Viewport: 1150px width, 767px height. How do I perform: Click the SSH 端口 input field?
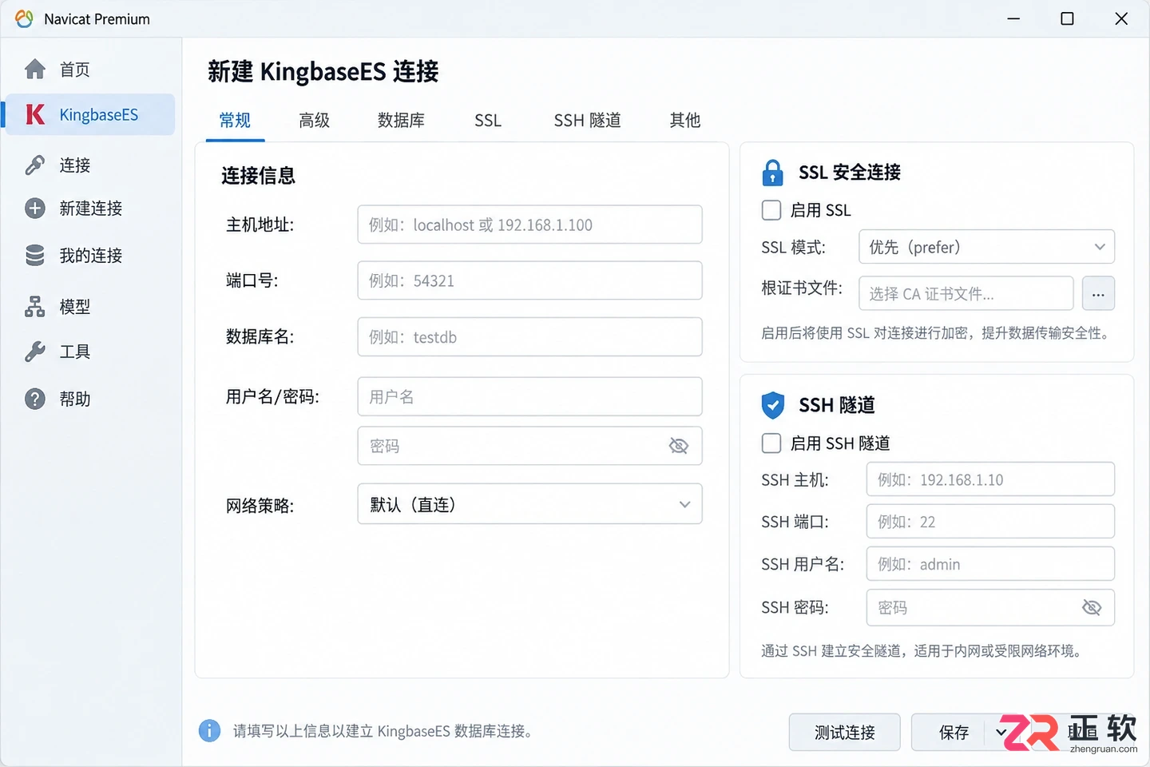click(x=990, y=522)
